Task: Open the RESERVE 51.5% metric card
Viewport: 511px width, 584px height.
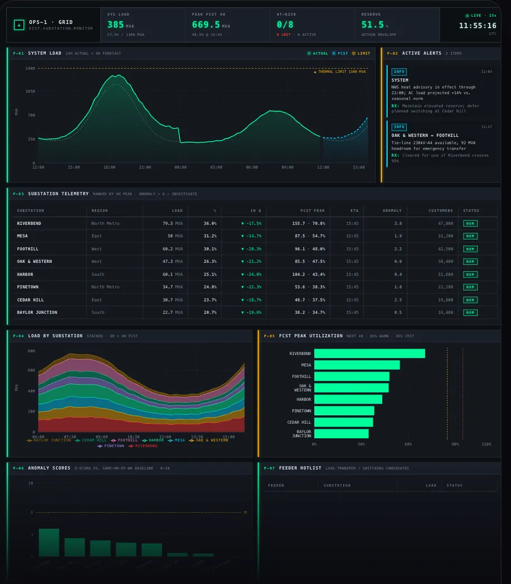Action: point(397,25)
